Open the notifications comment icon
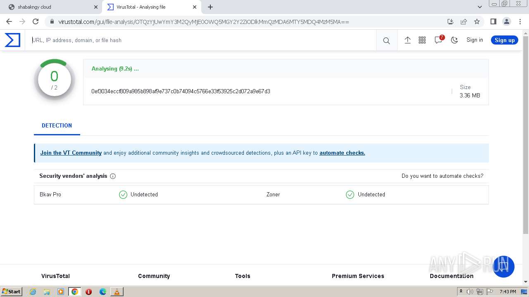The width and height of the screenshot is (529, 297). [438, 40]
